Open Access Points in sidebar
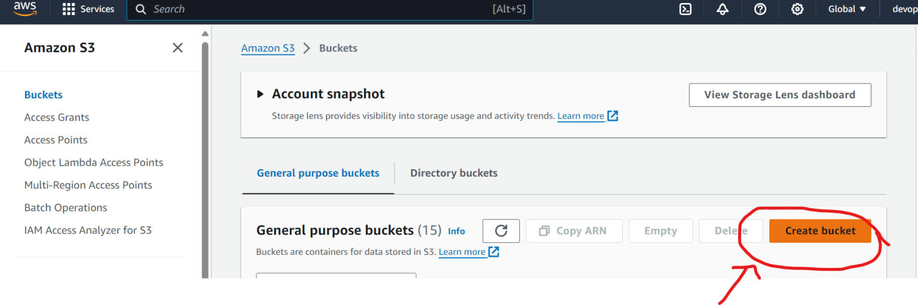 [x=56, y=140]
